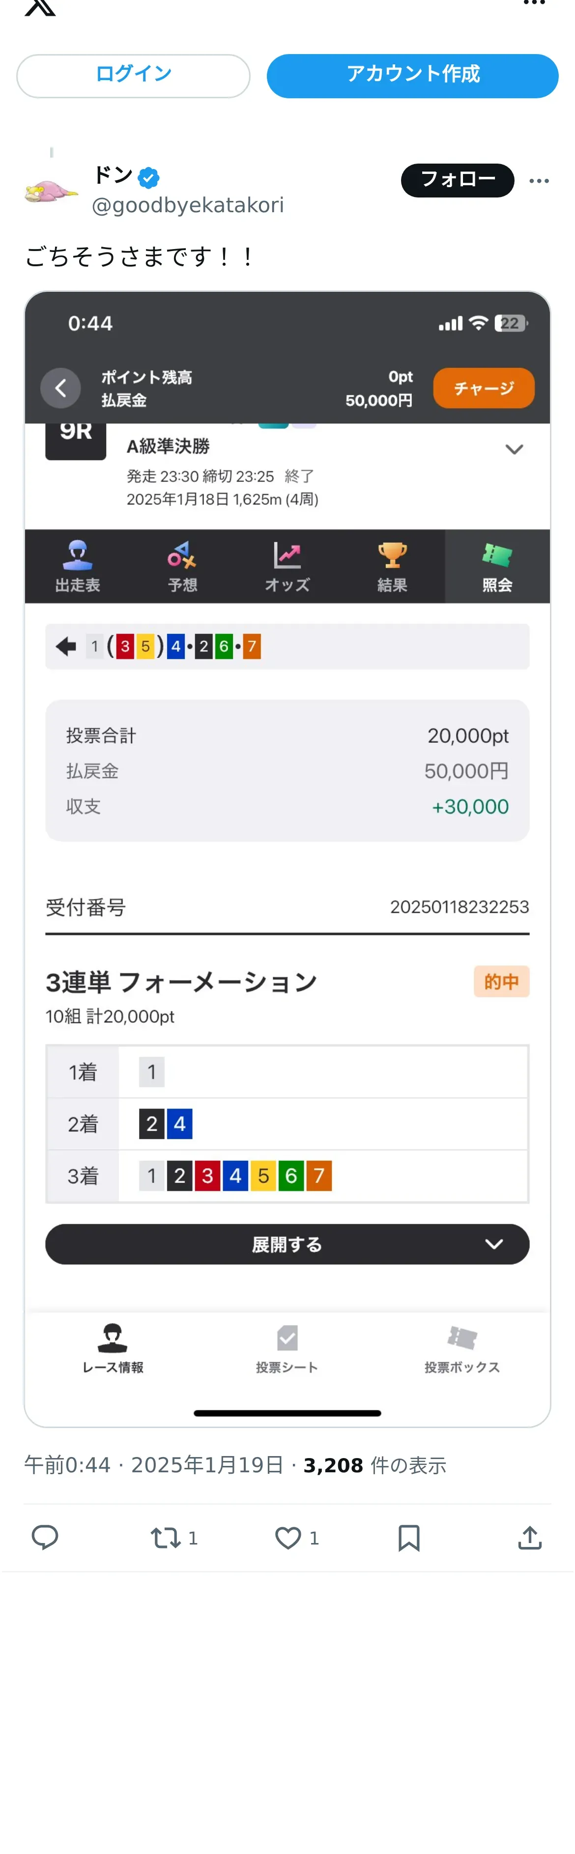
Task: Click the blue verified badge next to ドン
Action: click(149, 177)
